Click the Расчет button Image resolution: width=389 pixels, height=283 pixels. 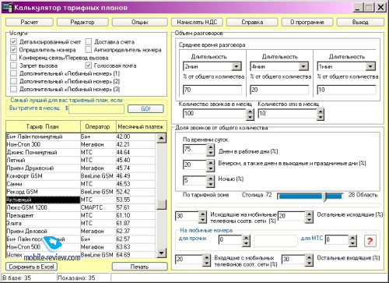point(30,22)
